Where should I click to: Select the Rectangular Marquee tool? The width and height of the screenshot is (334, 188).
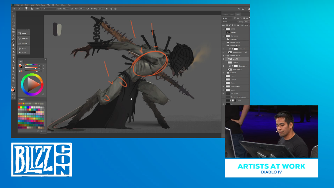tap(13, 19)
